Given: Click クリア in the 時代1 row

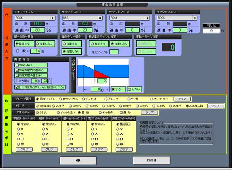Looking at the screenshot, I should click(x=216, y=106).
